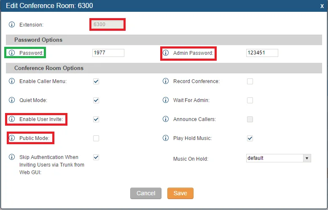Toggle the Public Mode checkbox

click(96, 138)
